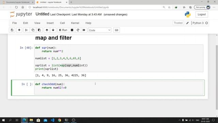218x123 pixels.
Task: Move selected cell down arrow
Action: [53, 30]
